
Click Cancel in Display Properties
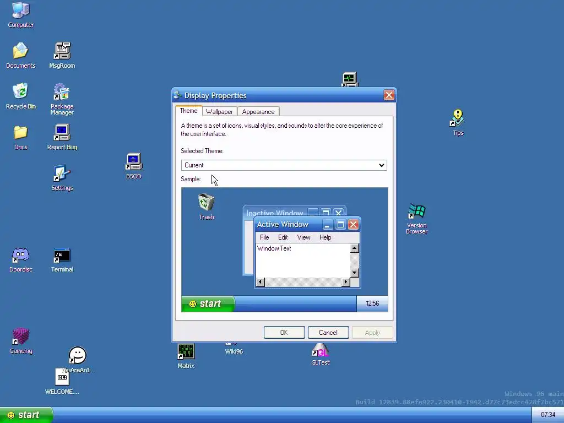(328, 332)
